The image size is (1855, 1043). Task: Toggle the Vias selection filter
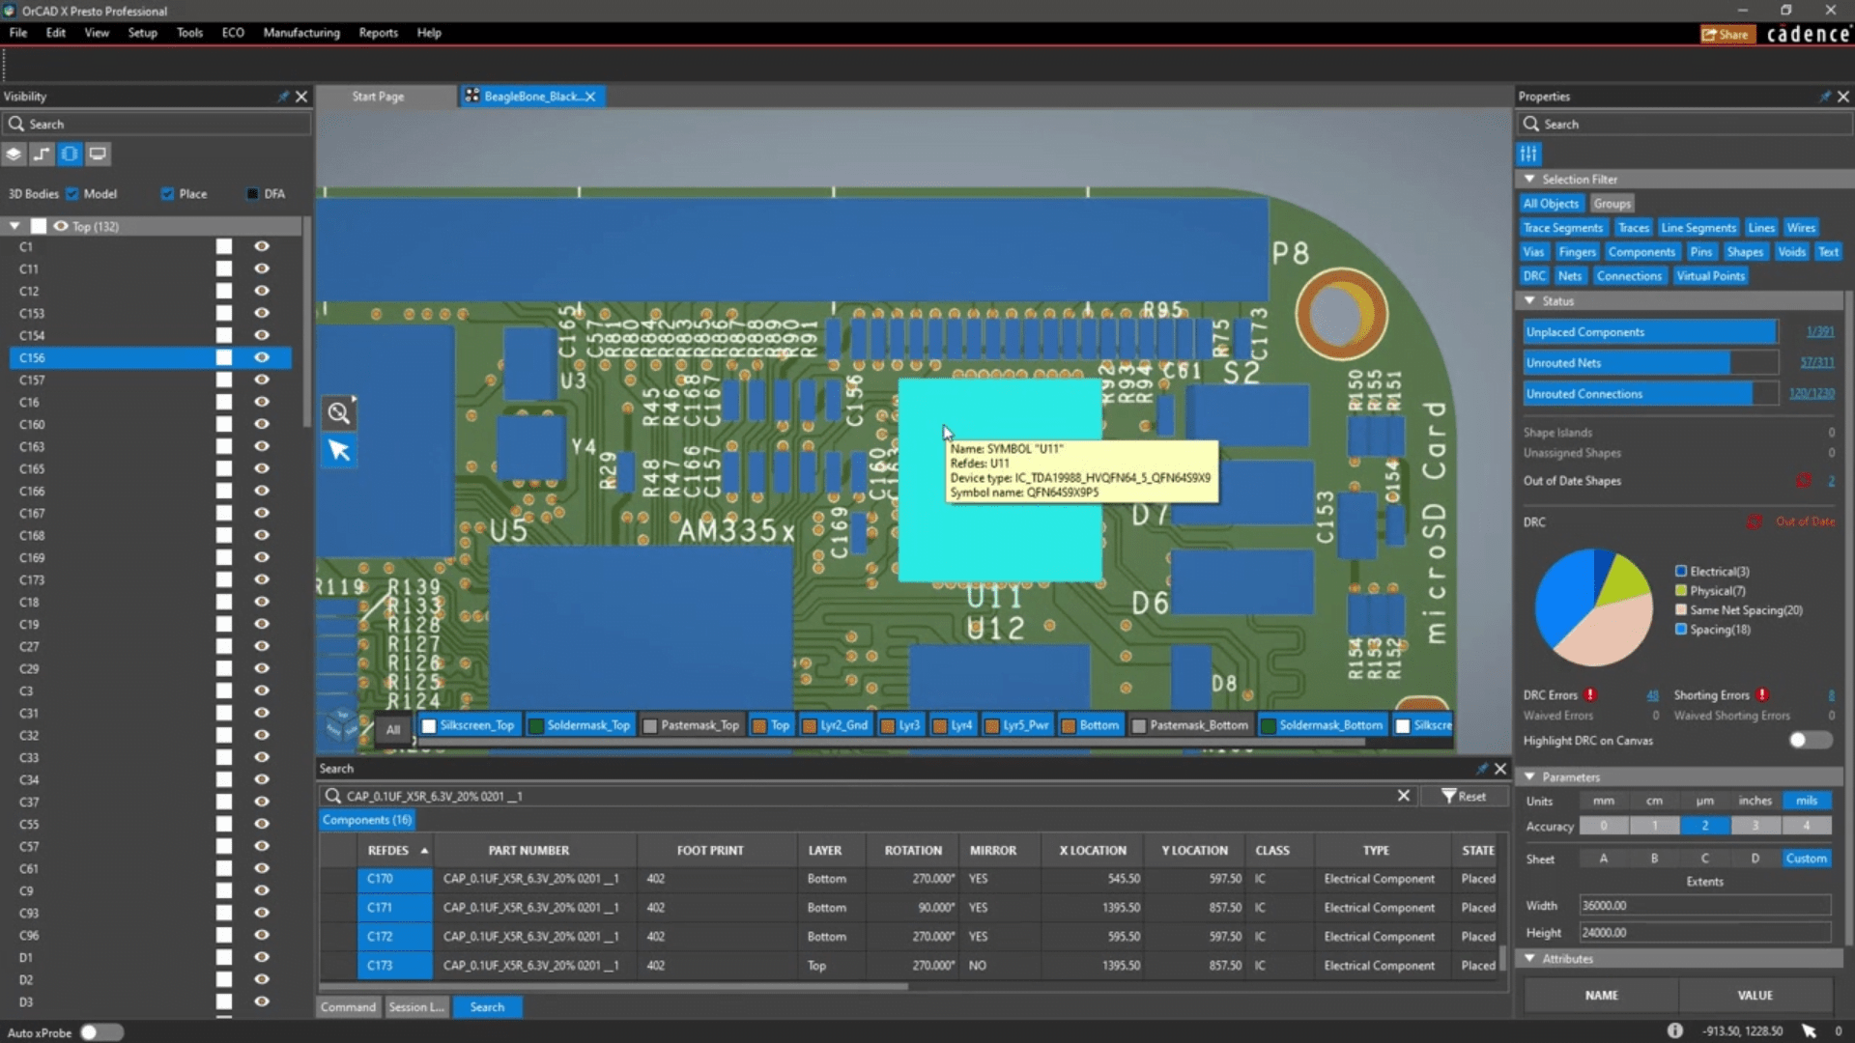[1533, 252]
